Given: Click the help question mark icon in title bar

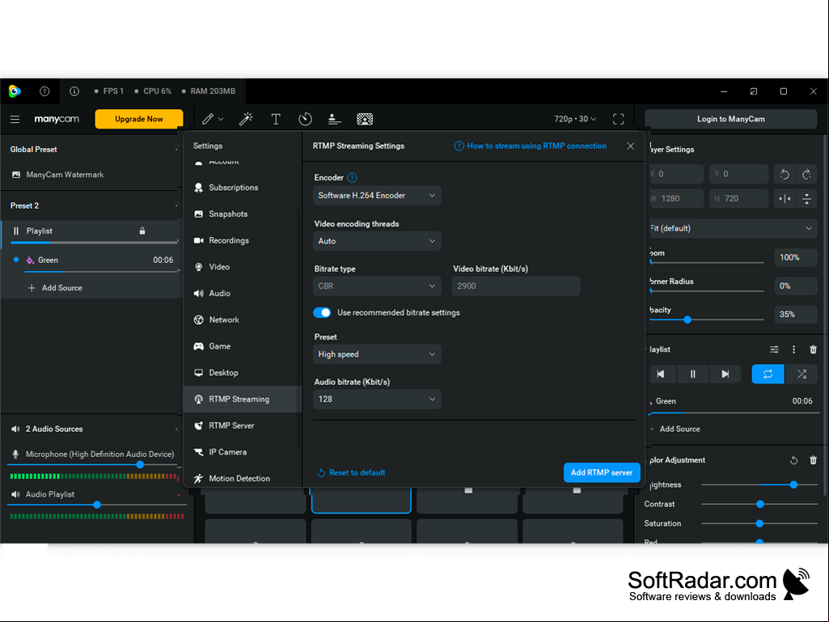Looking at the screenshot, I should [x=44, y=91].
